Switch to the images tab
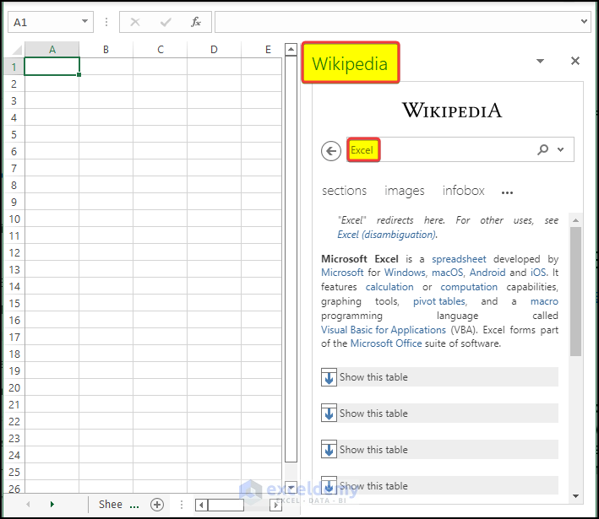 click(x=404, y=191)
